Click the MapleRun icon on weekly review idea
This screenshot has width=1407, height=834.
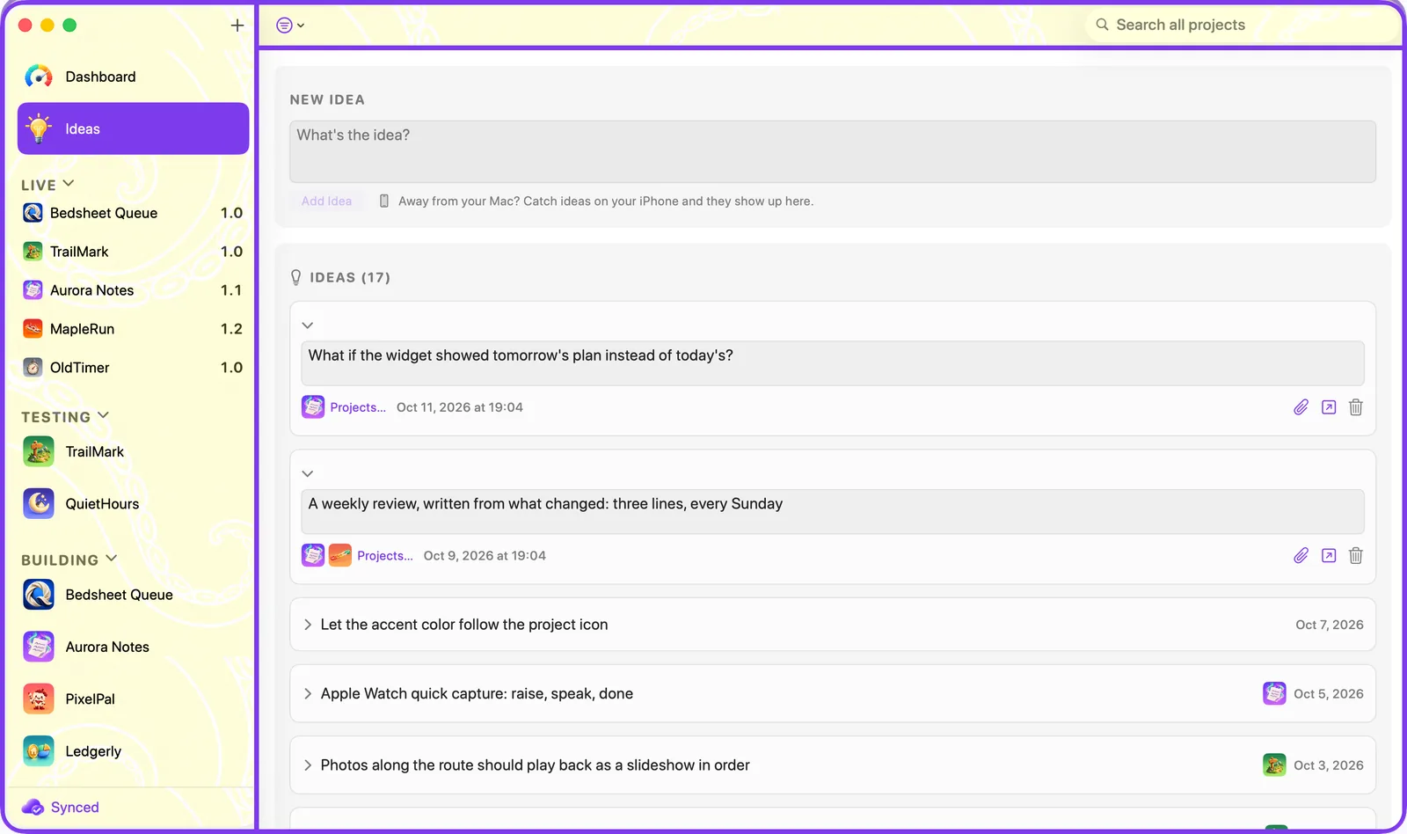click(340, 556)
